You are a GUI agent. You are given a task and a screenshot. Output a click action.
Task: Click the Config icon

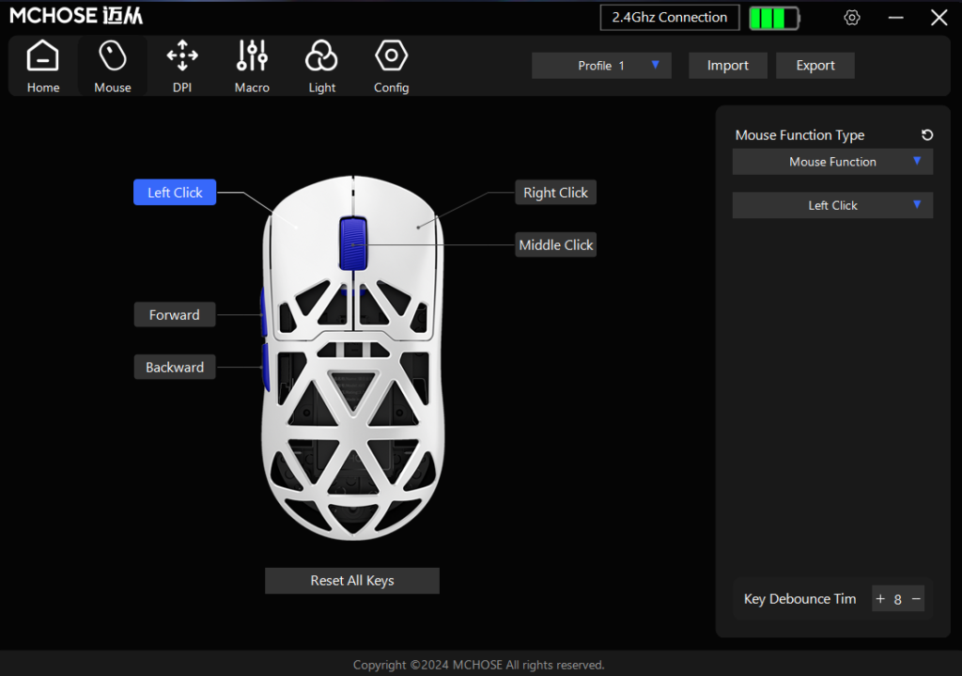(x=391, y=65)
